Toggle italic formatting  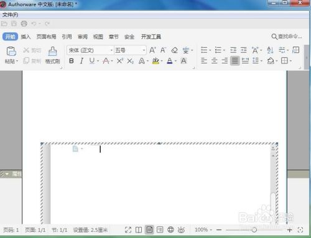pyautogui.click(x=82, y=61)
